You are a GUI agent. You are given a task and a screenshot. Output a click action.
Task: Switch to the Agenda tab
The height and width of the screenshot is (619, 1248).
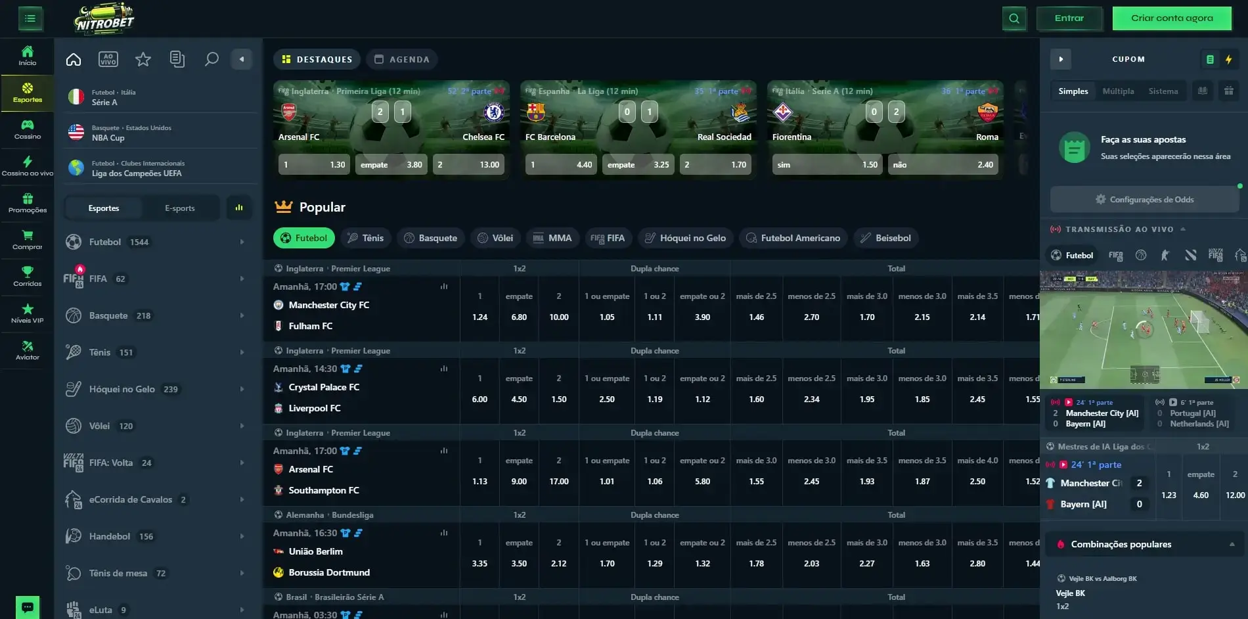[x=401, y=59]
